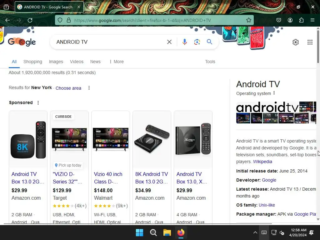Expand the More search filters
Image resolution: width=320 pixels, height=240 pixels.
click(117, 62)
